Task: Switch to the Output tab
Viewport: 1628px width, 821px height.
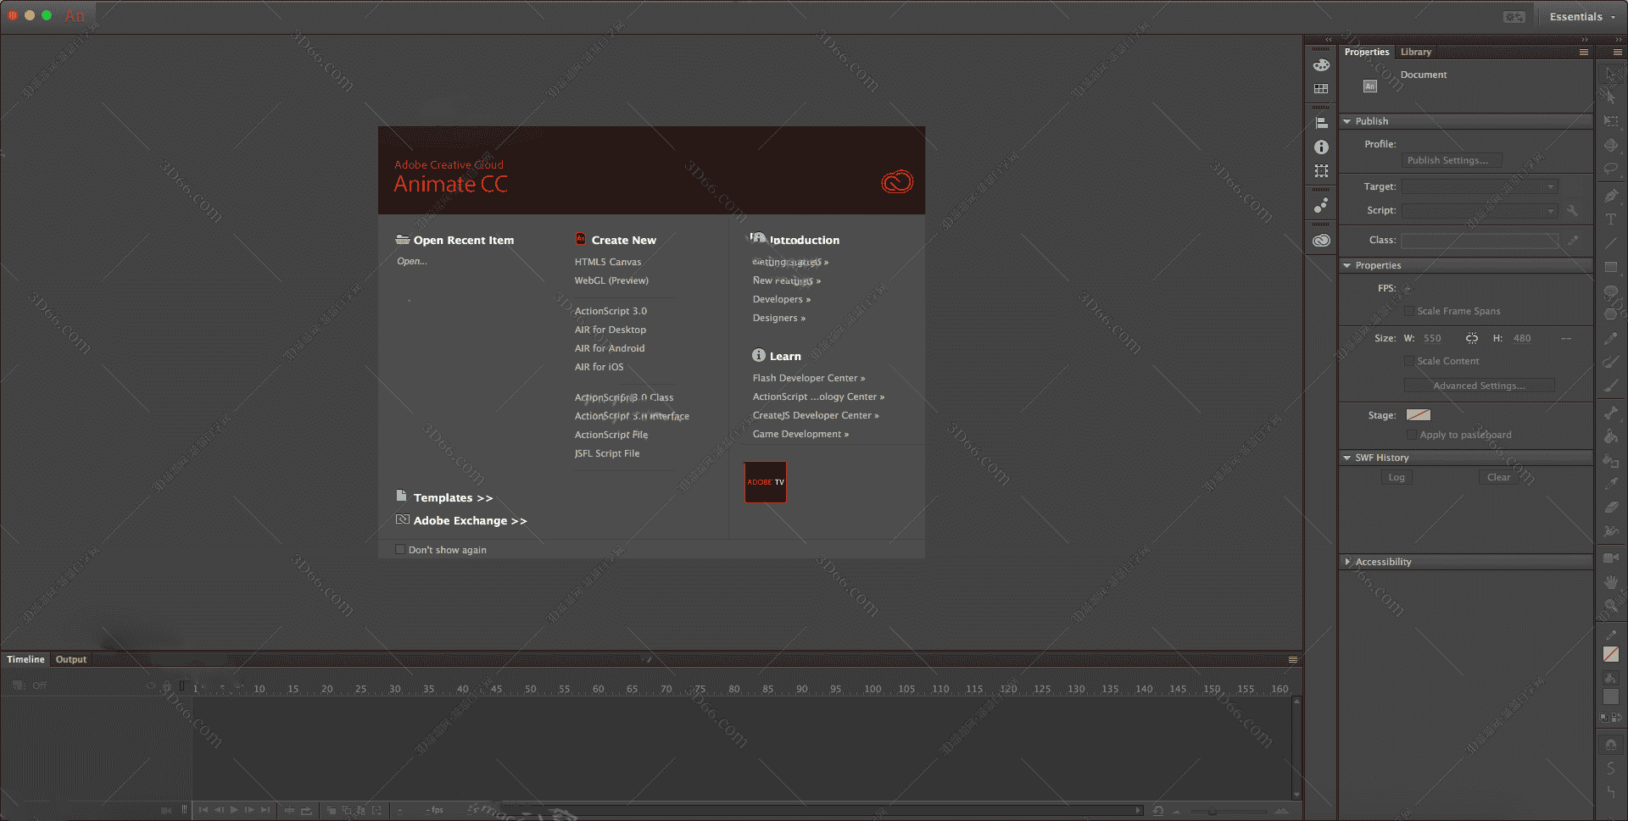Action: [71, 659]
